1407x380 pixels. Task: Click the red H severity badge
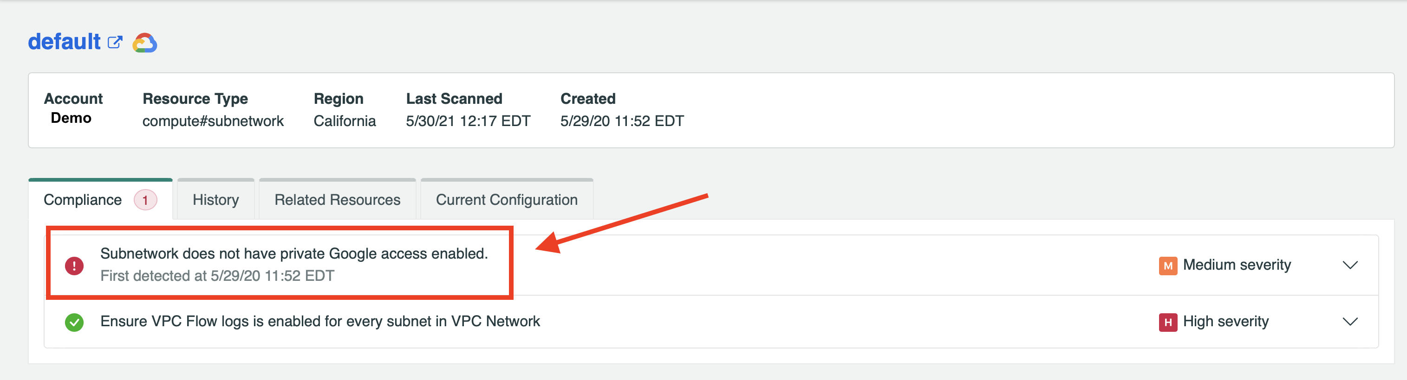[1168, 322]
